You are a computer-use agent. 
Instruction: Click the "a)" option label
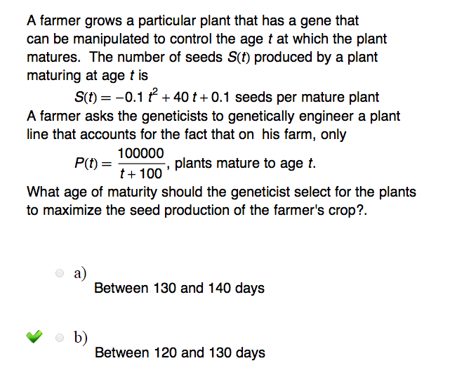tap(80, 273)
